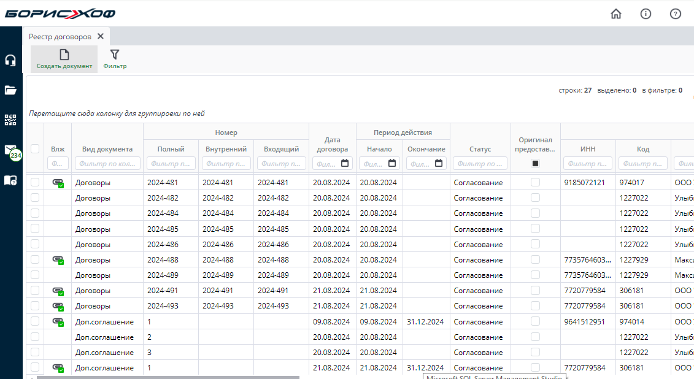Toggle the select-all checkbox in table header
694x379 pixels.
(x=35, y=148)
